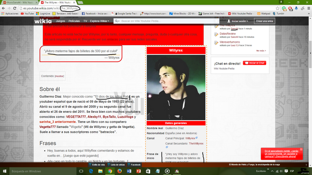Click the Ver más link
The image size is (312, 175).
[x=261, y=51]
